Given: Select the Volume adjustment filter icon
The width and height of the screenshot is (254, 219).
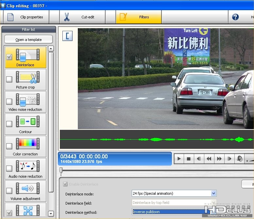Looking at the screenshot, I should 28,188.
